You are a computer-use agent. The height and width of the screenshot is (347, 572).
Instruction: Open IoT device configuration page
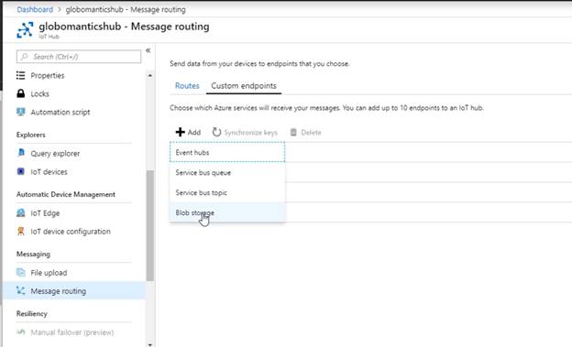pos(71,232)
